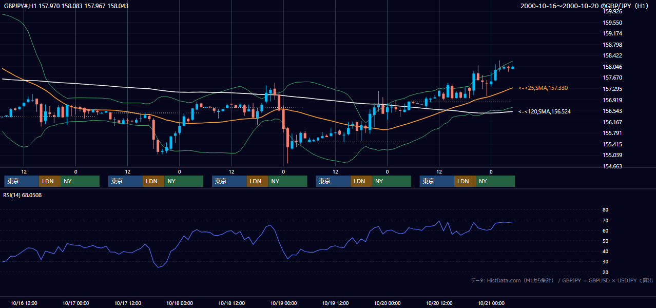Viewport: 656px width, 308px height.
Task: Click the 158.798 price axis label
Action: click(612, 45)
